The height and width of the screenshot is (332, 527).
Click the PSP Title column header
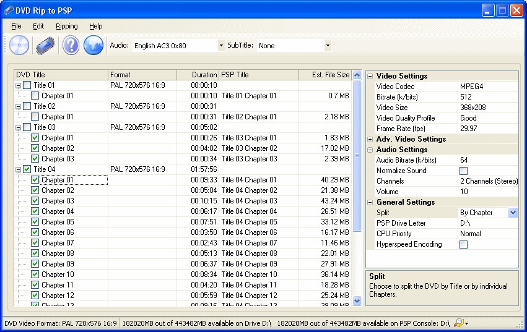click(259, 75)
